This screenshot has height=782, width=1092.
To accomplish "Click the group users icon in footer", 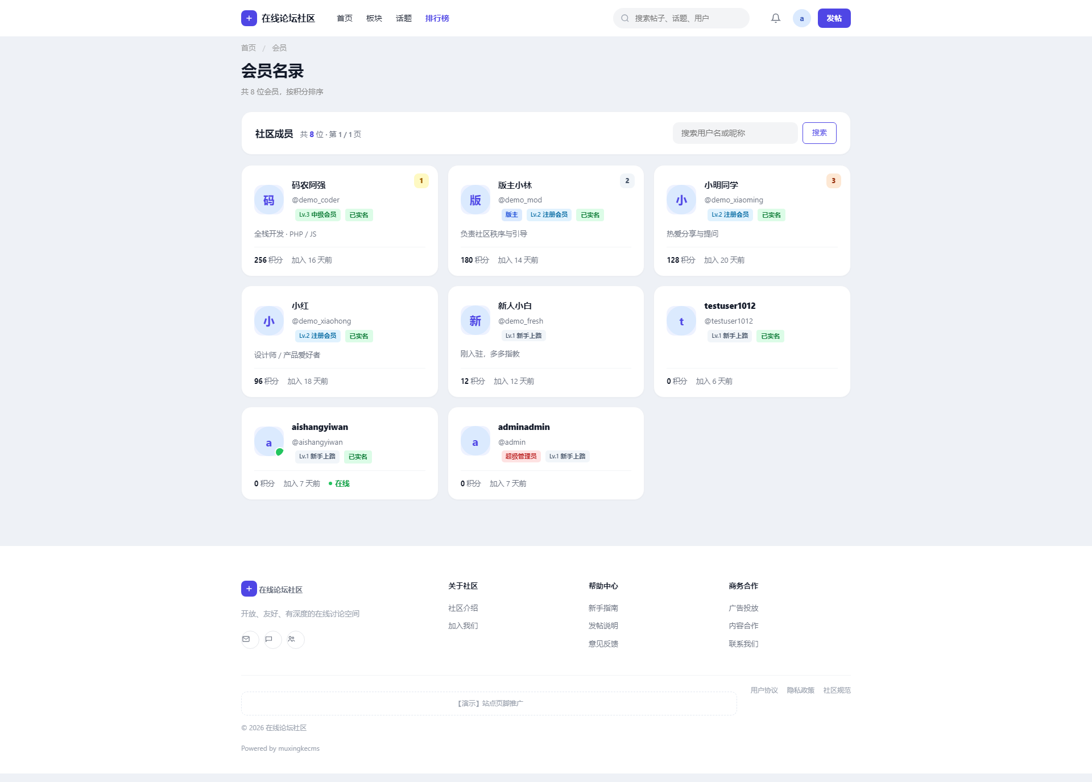I will (x=292, y=639).
